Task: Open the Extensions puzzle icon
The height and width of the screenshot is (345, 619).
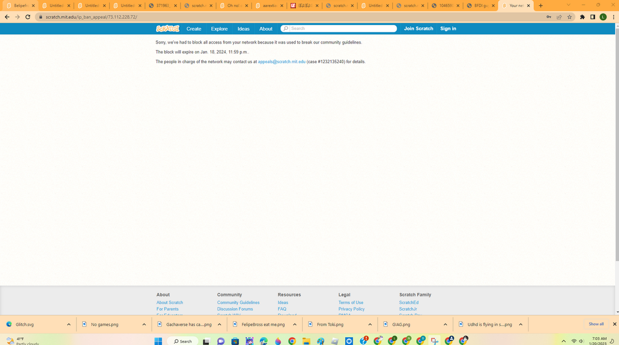Action: click(x=582, y=17)
